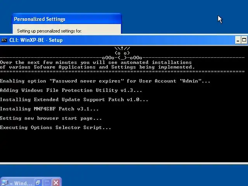Click the ASCII face "(o o)" in console
The image size is (248, 186).
pos(122,53)
